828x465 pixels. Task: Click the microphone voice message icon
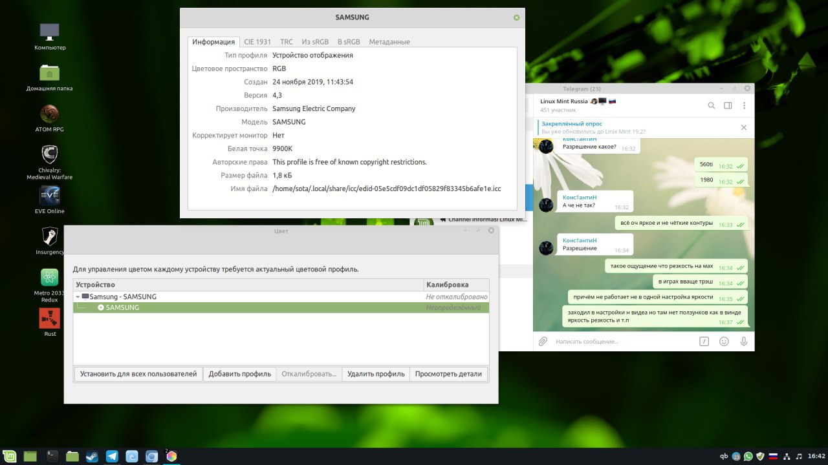tap(744, 341)
